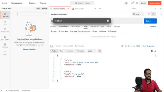
Task: Click the cloud sync status icon
Action: (x=126, y=3)
